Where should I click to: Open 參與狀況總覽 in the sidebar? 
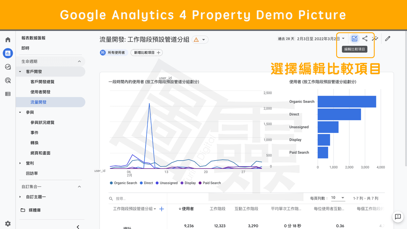coord(42,122)
